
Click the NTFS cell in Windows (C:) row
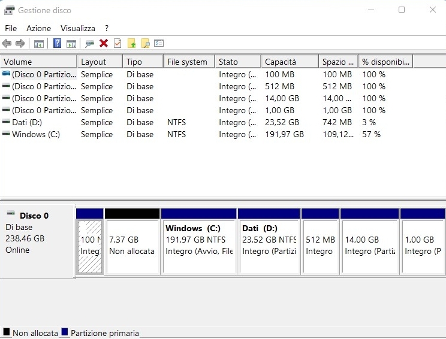click(176, 134)
